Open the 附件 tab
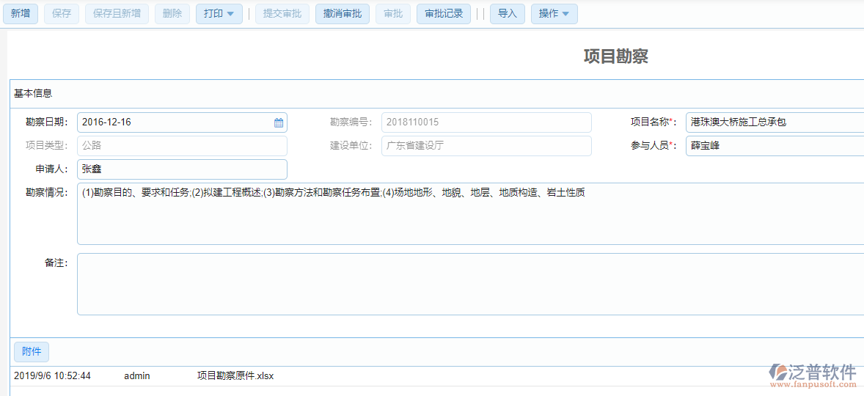This screenshot has width=864, height=396. click(32, 352)
